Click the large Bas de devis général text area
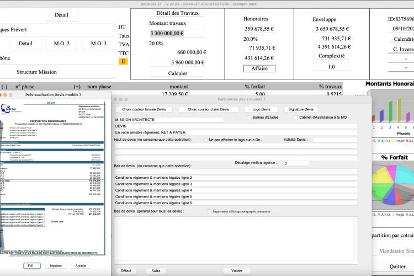This screenshot has height=276, width=414. [x=236, y=240]
